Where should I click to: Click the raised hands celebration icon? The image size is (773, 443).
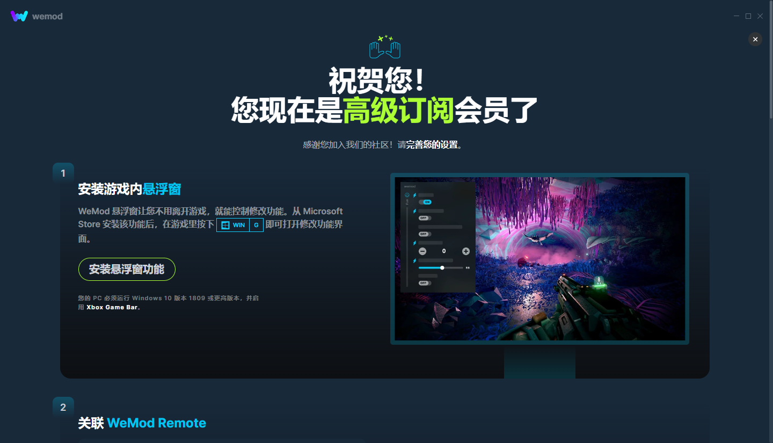385,47
